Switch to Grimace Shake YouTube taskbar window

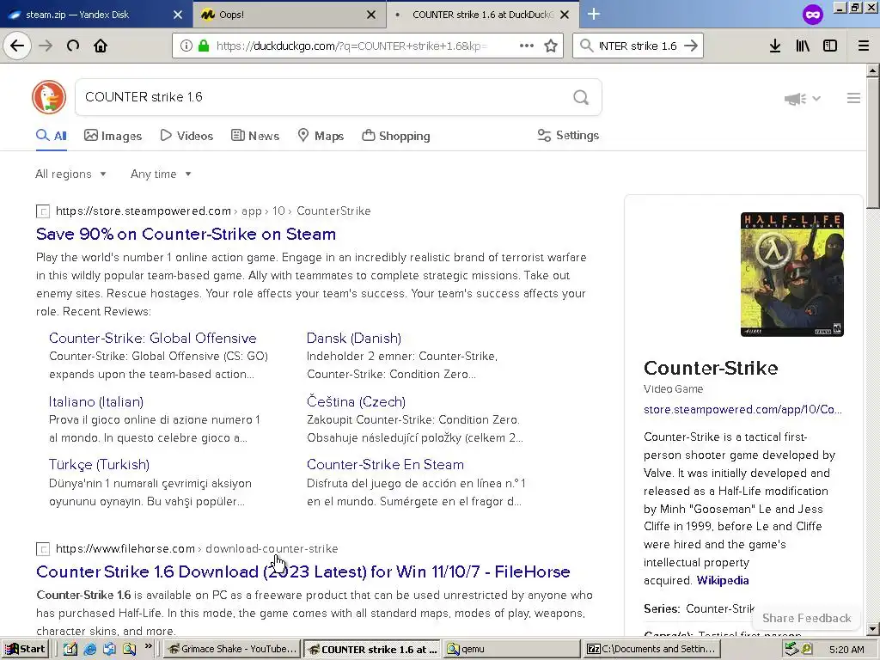[232, 650]
